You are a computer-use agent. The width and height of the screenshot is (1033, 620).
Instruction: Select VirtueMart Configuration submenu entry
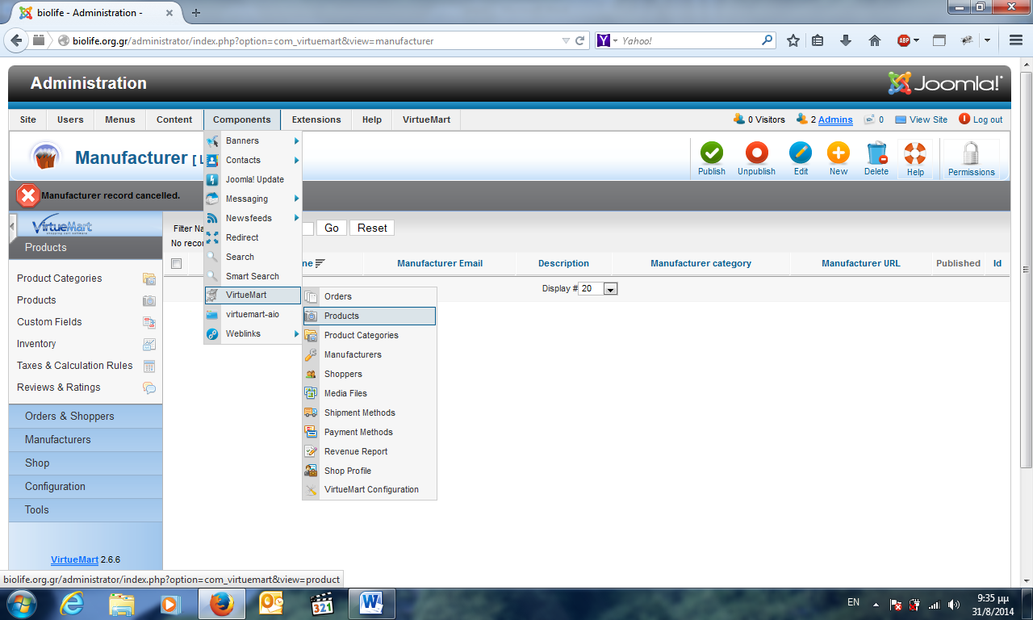pyautogui.click(x=369, y=489)
